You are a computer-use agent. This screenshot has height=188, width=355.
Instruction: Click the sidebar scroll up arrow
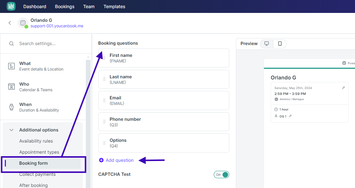88,57
